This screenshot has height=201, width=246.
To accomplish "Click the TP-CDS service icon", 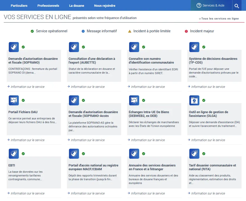I will pos(194,47).
